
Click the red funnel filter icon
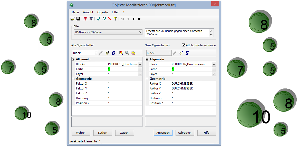click(x=85, y=19)
